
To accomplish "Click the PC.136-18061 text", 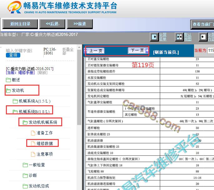I will pyautogui.click(x=50, y=51).
